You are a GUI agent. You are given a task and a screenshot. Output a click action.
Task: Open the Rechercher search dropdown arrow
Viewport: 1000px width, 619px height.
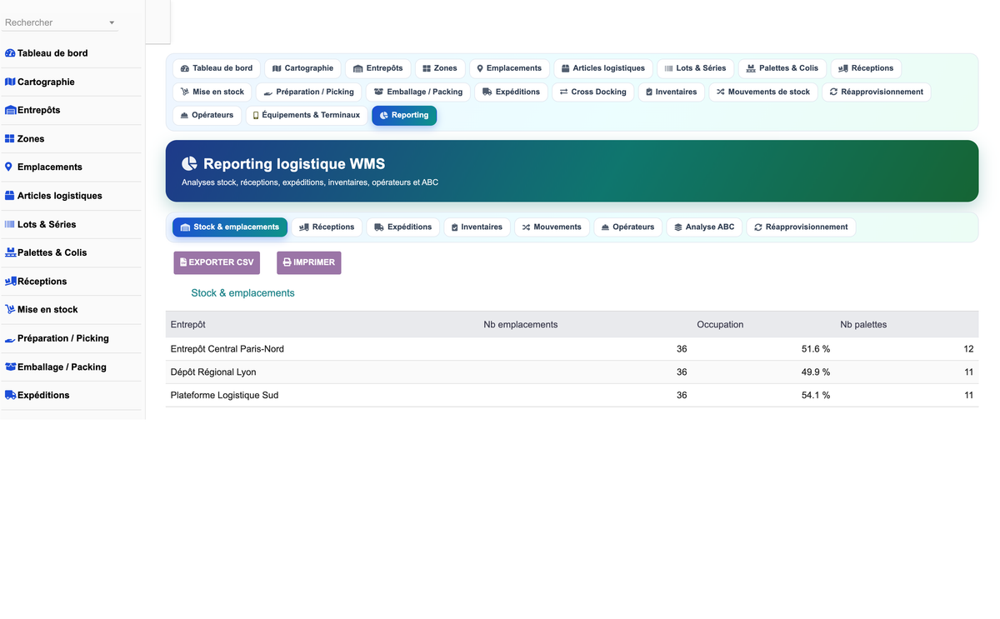tap(112, 22)
